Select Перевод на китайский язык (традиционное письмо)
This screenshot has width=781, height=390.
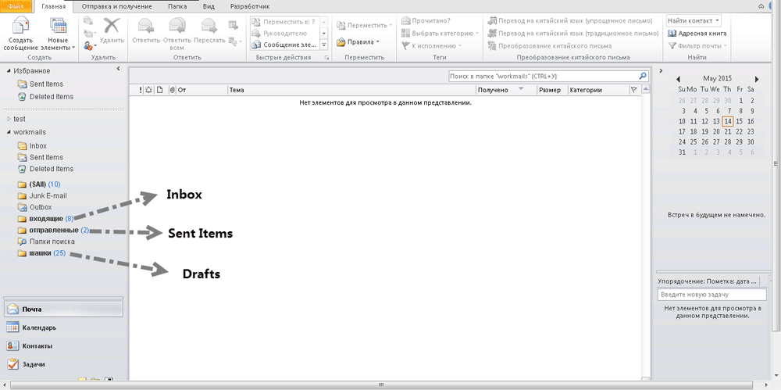click(573, 34)
